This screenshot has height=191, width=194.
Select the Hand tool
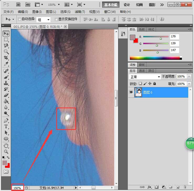6,145
